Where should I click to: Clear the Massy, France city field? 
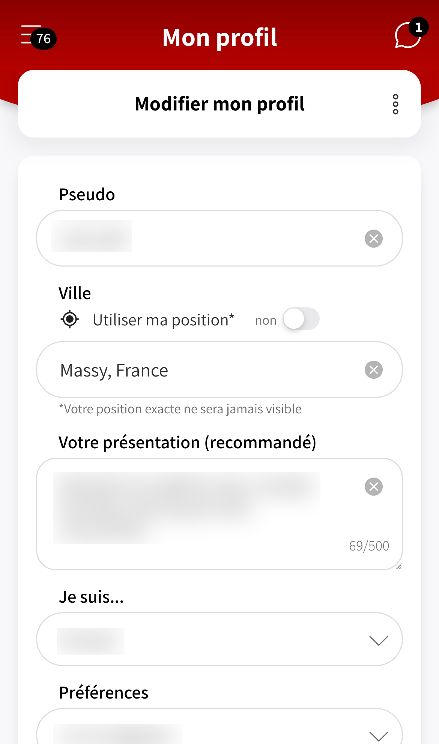pyautogui.click(x=374, y=370)
